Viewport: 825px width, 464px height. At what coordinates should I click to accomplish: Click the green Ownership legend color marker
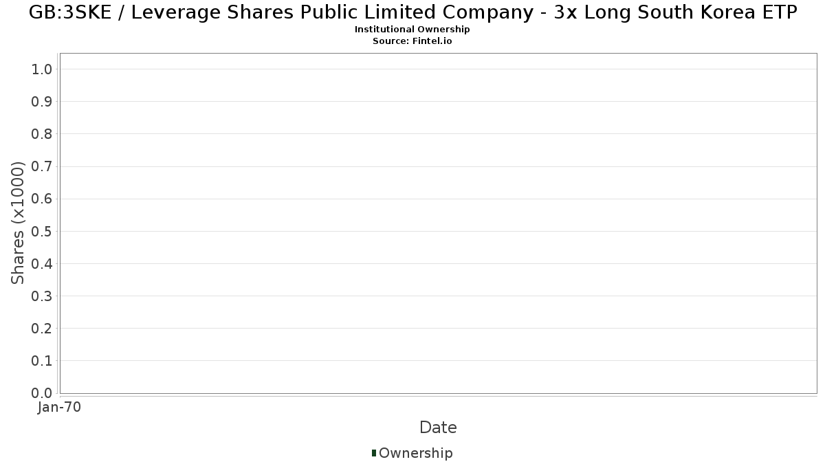pos(374,453)
